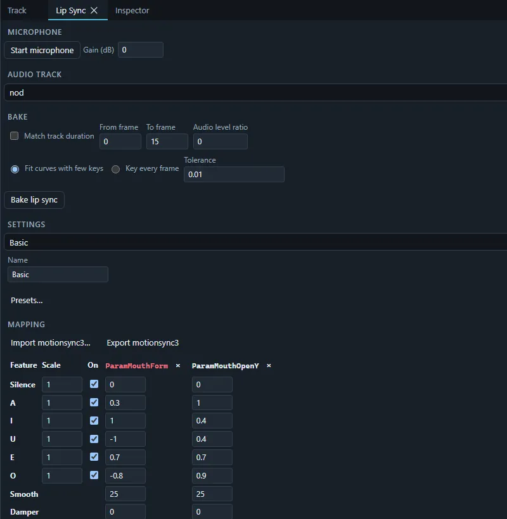Viewport: 507px width, 519px height.
Task: Click Import motionsync3... button
Action: (50, 342)
